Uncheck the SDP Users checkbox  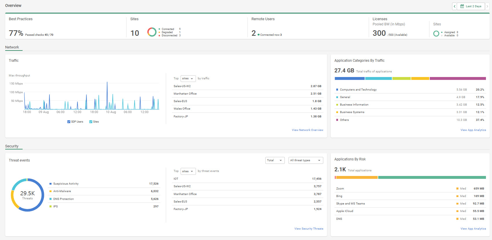point(69,122)
